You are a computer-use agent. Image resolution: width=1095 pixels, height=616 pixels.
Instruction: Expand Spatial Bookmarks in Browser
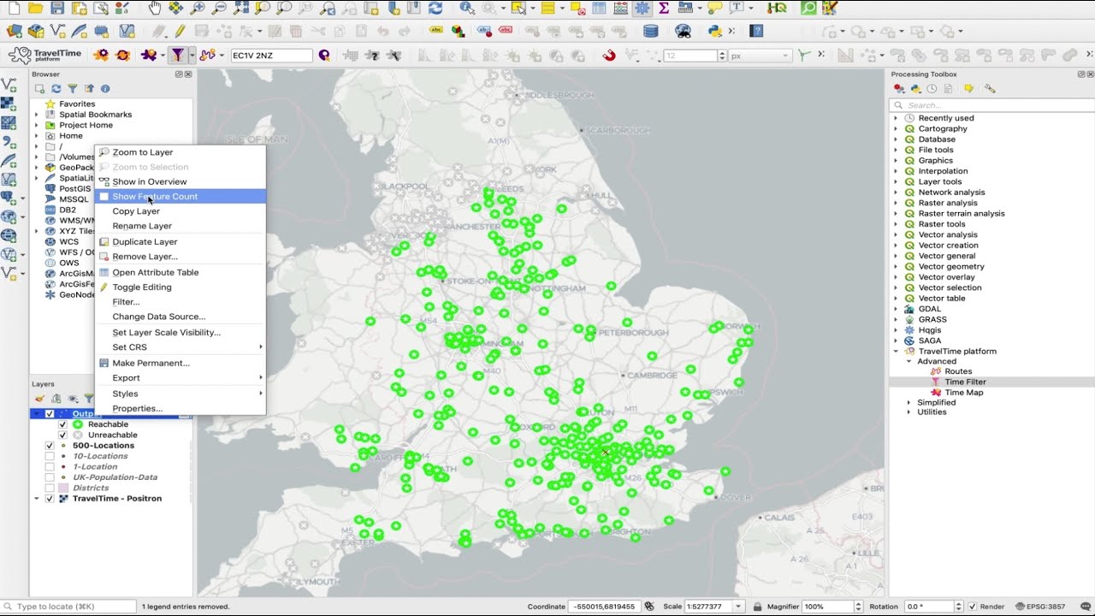tap(37, 115)
